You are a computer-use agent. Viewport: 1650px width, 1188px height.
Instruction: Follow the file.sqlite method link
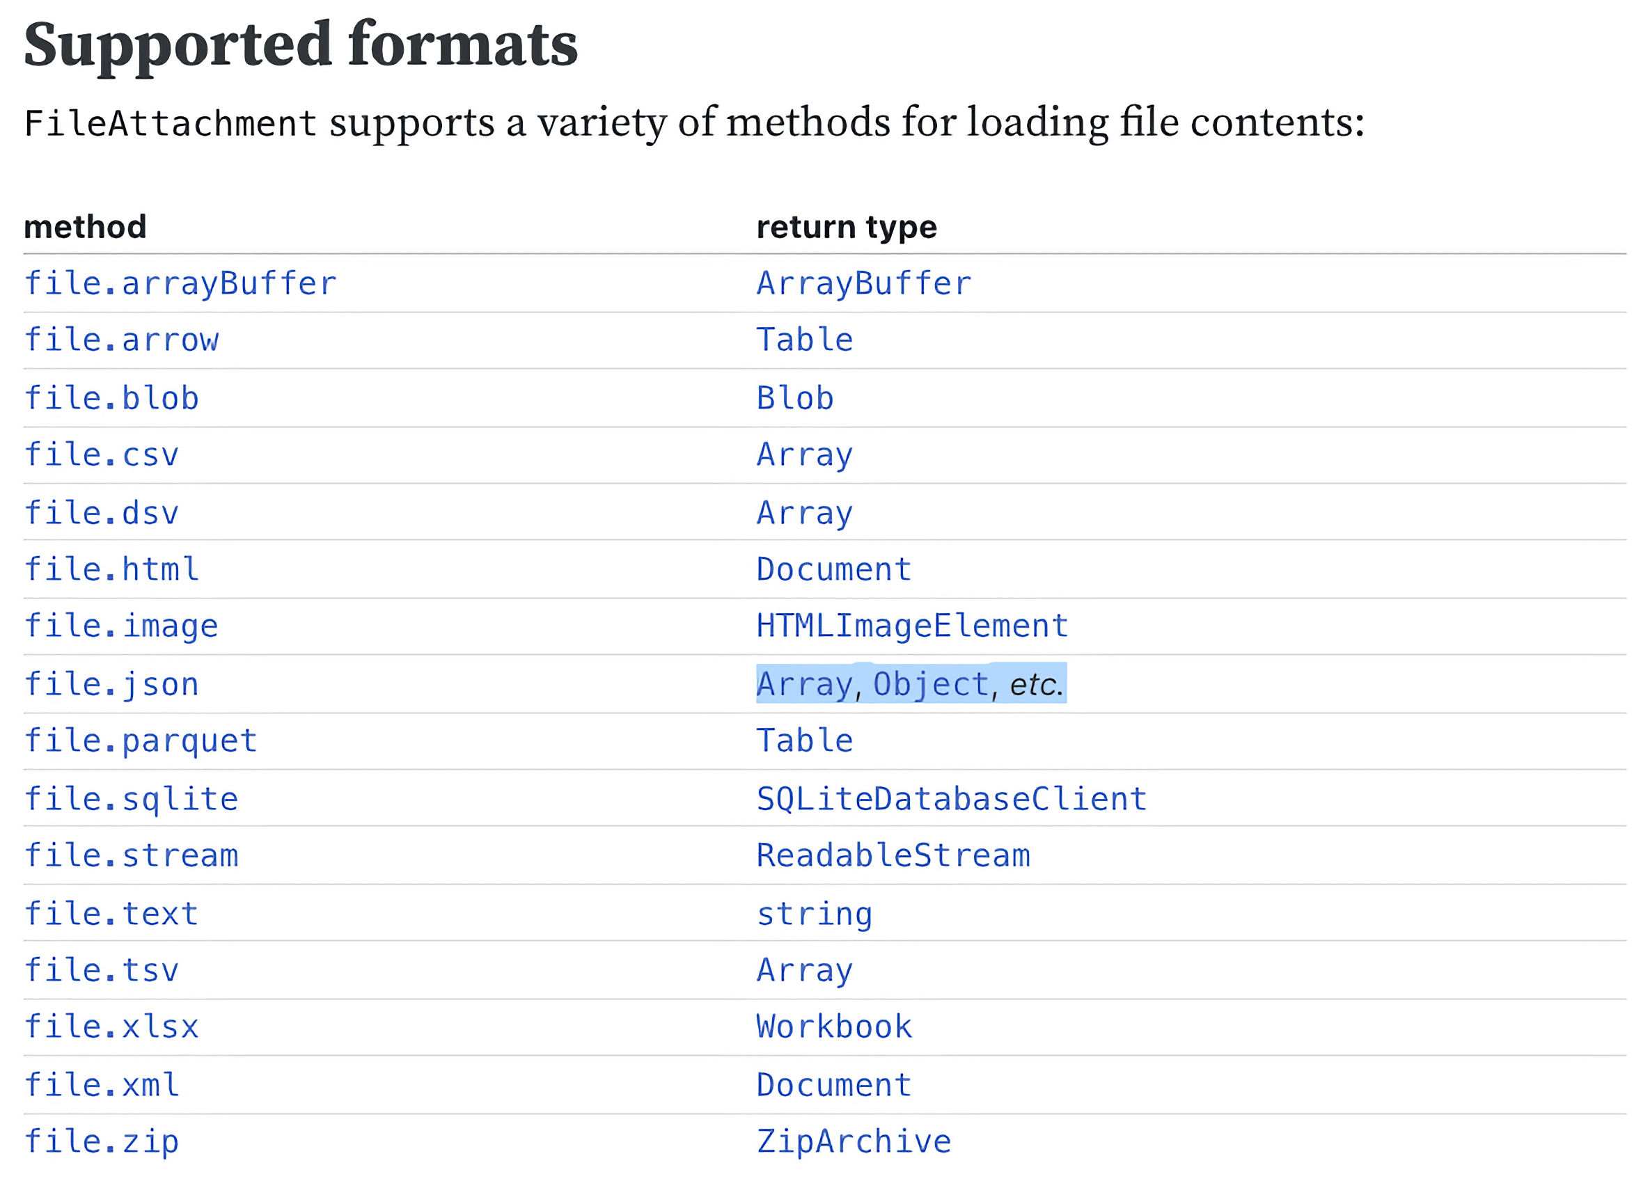[x=131, y=799]
